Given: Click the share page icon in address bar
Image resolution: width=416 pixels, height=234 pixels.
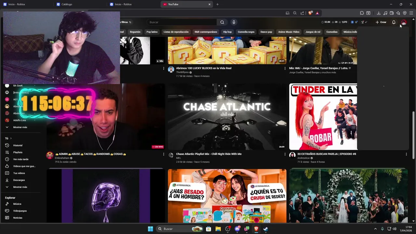Looking at the screenshot, I should coord(302,13).
